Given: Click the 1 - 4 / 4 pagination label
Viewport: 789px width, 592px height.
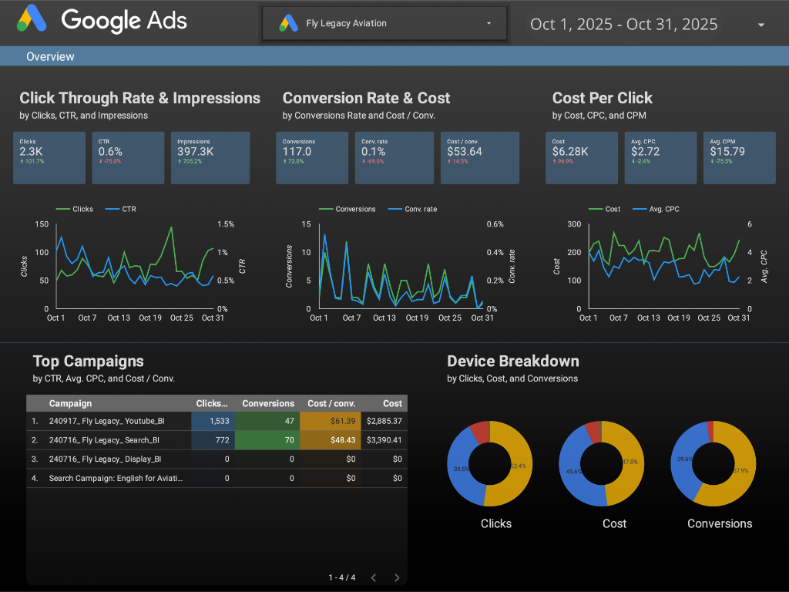Looking at the screenshot, I should [341, 577].
